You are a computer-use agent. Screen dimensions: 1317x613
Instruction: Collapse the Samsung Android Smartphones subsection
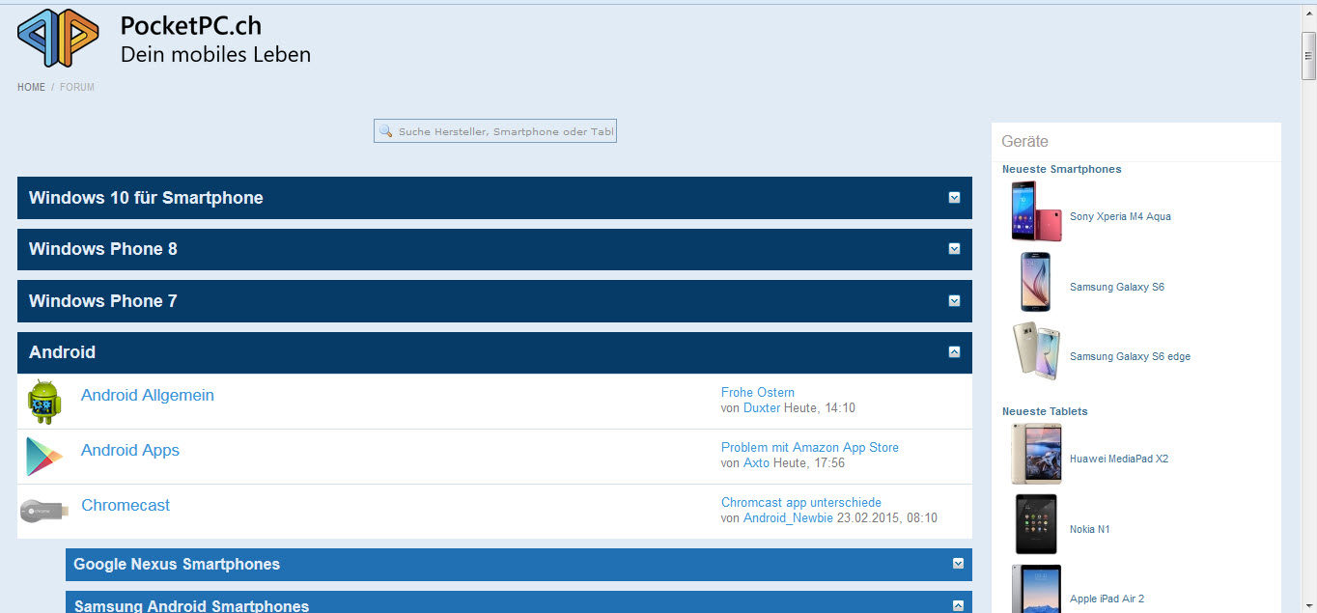(x=958, y=606)
